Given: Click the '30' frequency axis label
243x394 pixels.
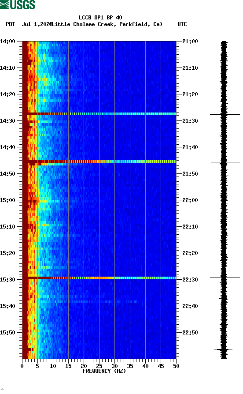Looking at the screenshot, I should 114,366.
